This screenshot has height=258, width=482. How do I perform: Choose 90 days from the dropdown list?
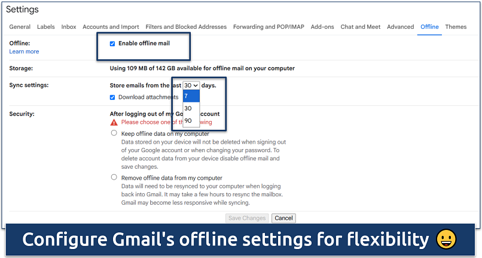[188, 120]
